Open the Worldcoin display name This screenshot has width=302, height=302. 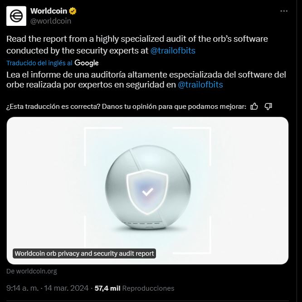pos(49,11)
